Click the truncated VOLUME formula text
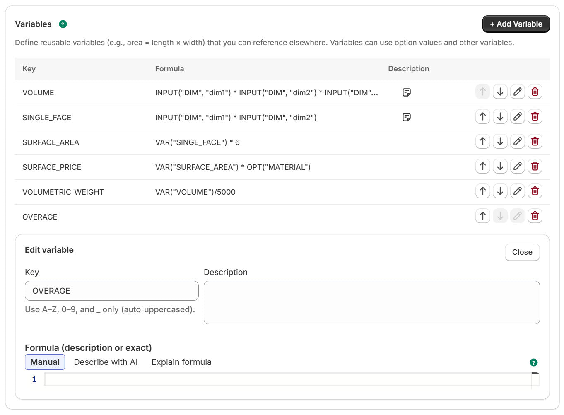Screen dimensions: 564x415 (x=267, y=93)
